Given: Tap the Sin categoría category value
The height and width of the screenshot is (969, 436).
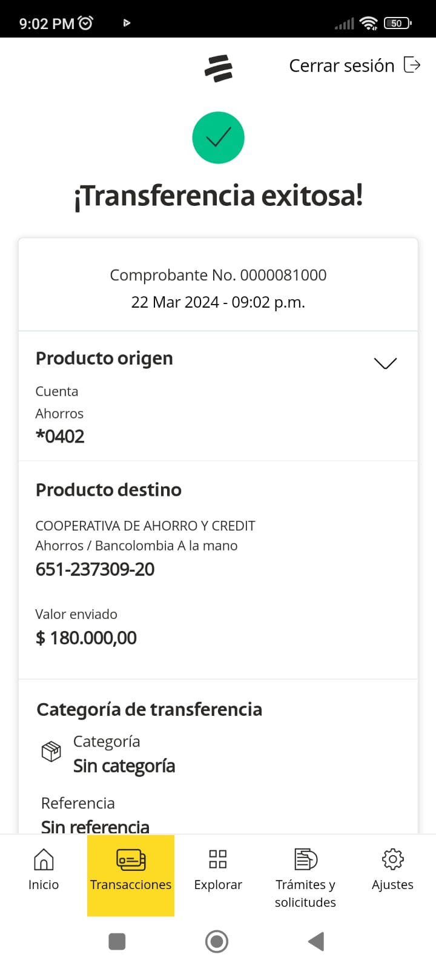Looking at the screenshot, I should coord(124,766).
